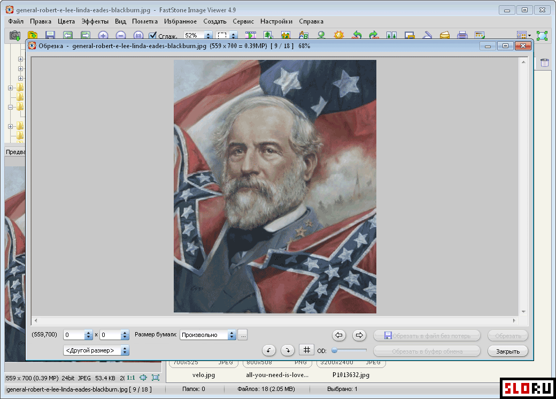
Task: Open the Пометка menu
Action: tap(145, 21)
